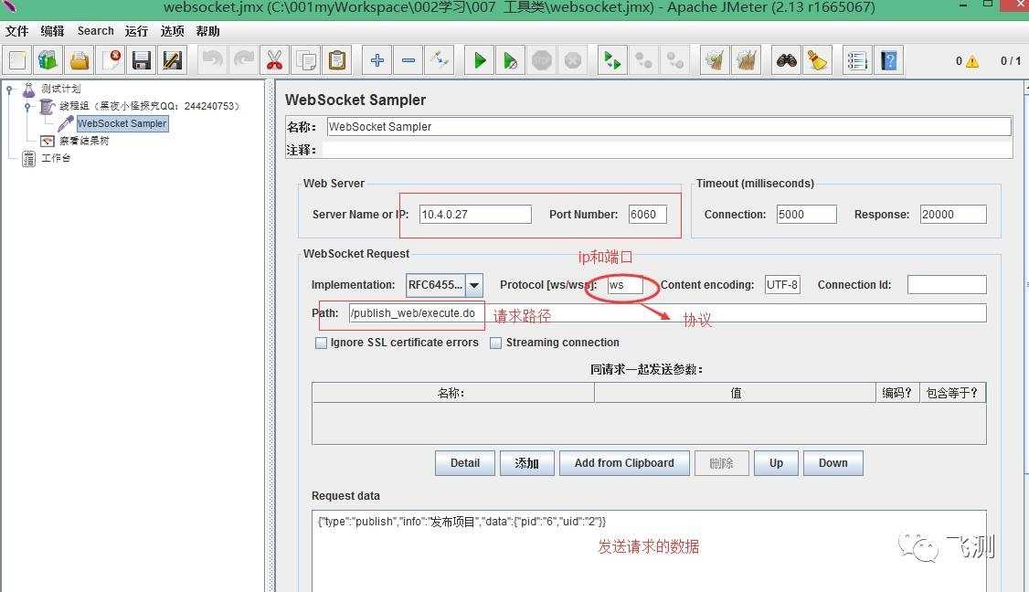
Task: Click Content encoding UTF-8 field
Action: click(x=782, y=285)
